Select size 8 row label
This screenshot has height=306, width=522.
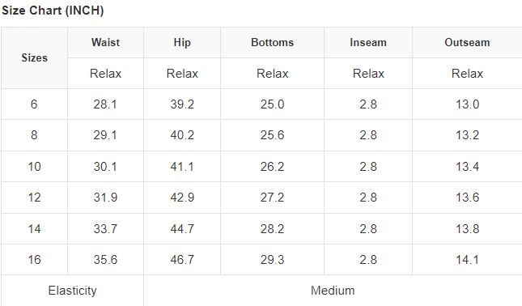(x=34, y=135)
